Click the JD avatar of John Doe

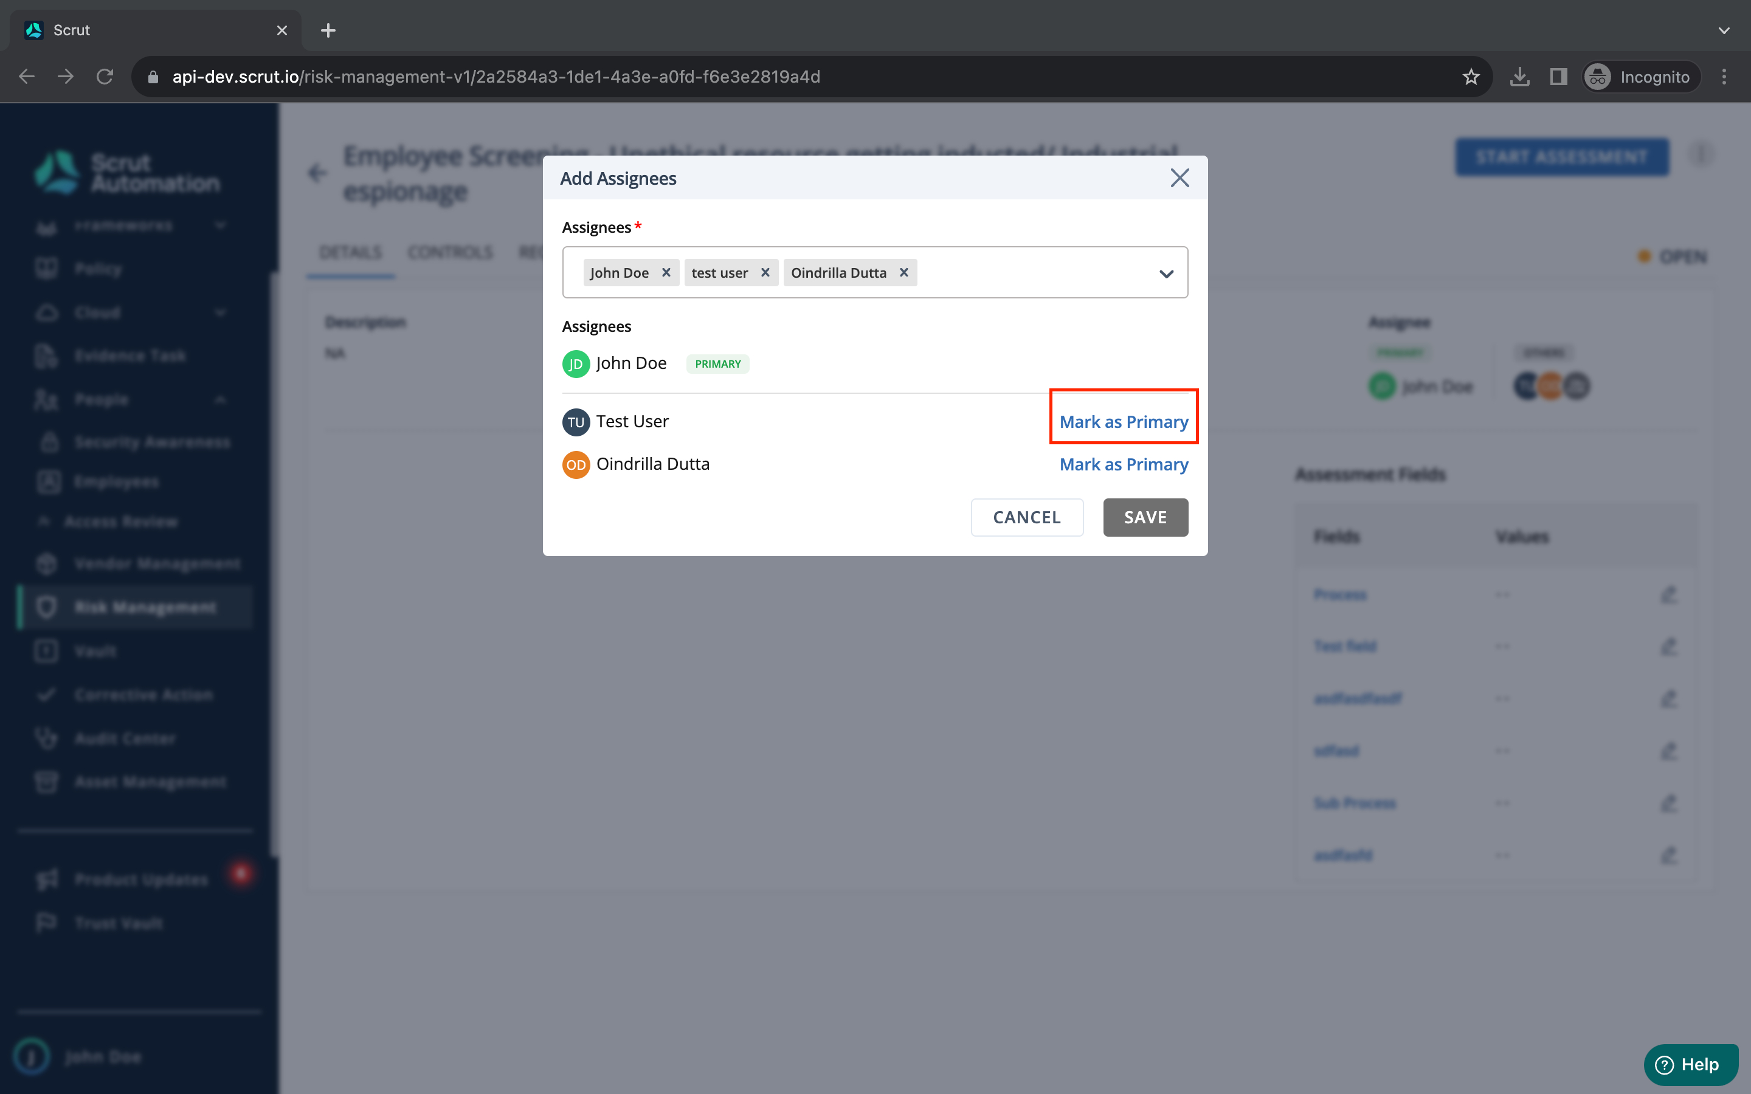pos(576,364)
